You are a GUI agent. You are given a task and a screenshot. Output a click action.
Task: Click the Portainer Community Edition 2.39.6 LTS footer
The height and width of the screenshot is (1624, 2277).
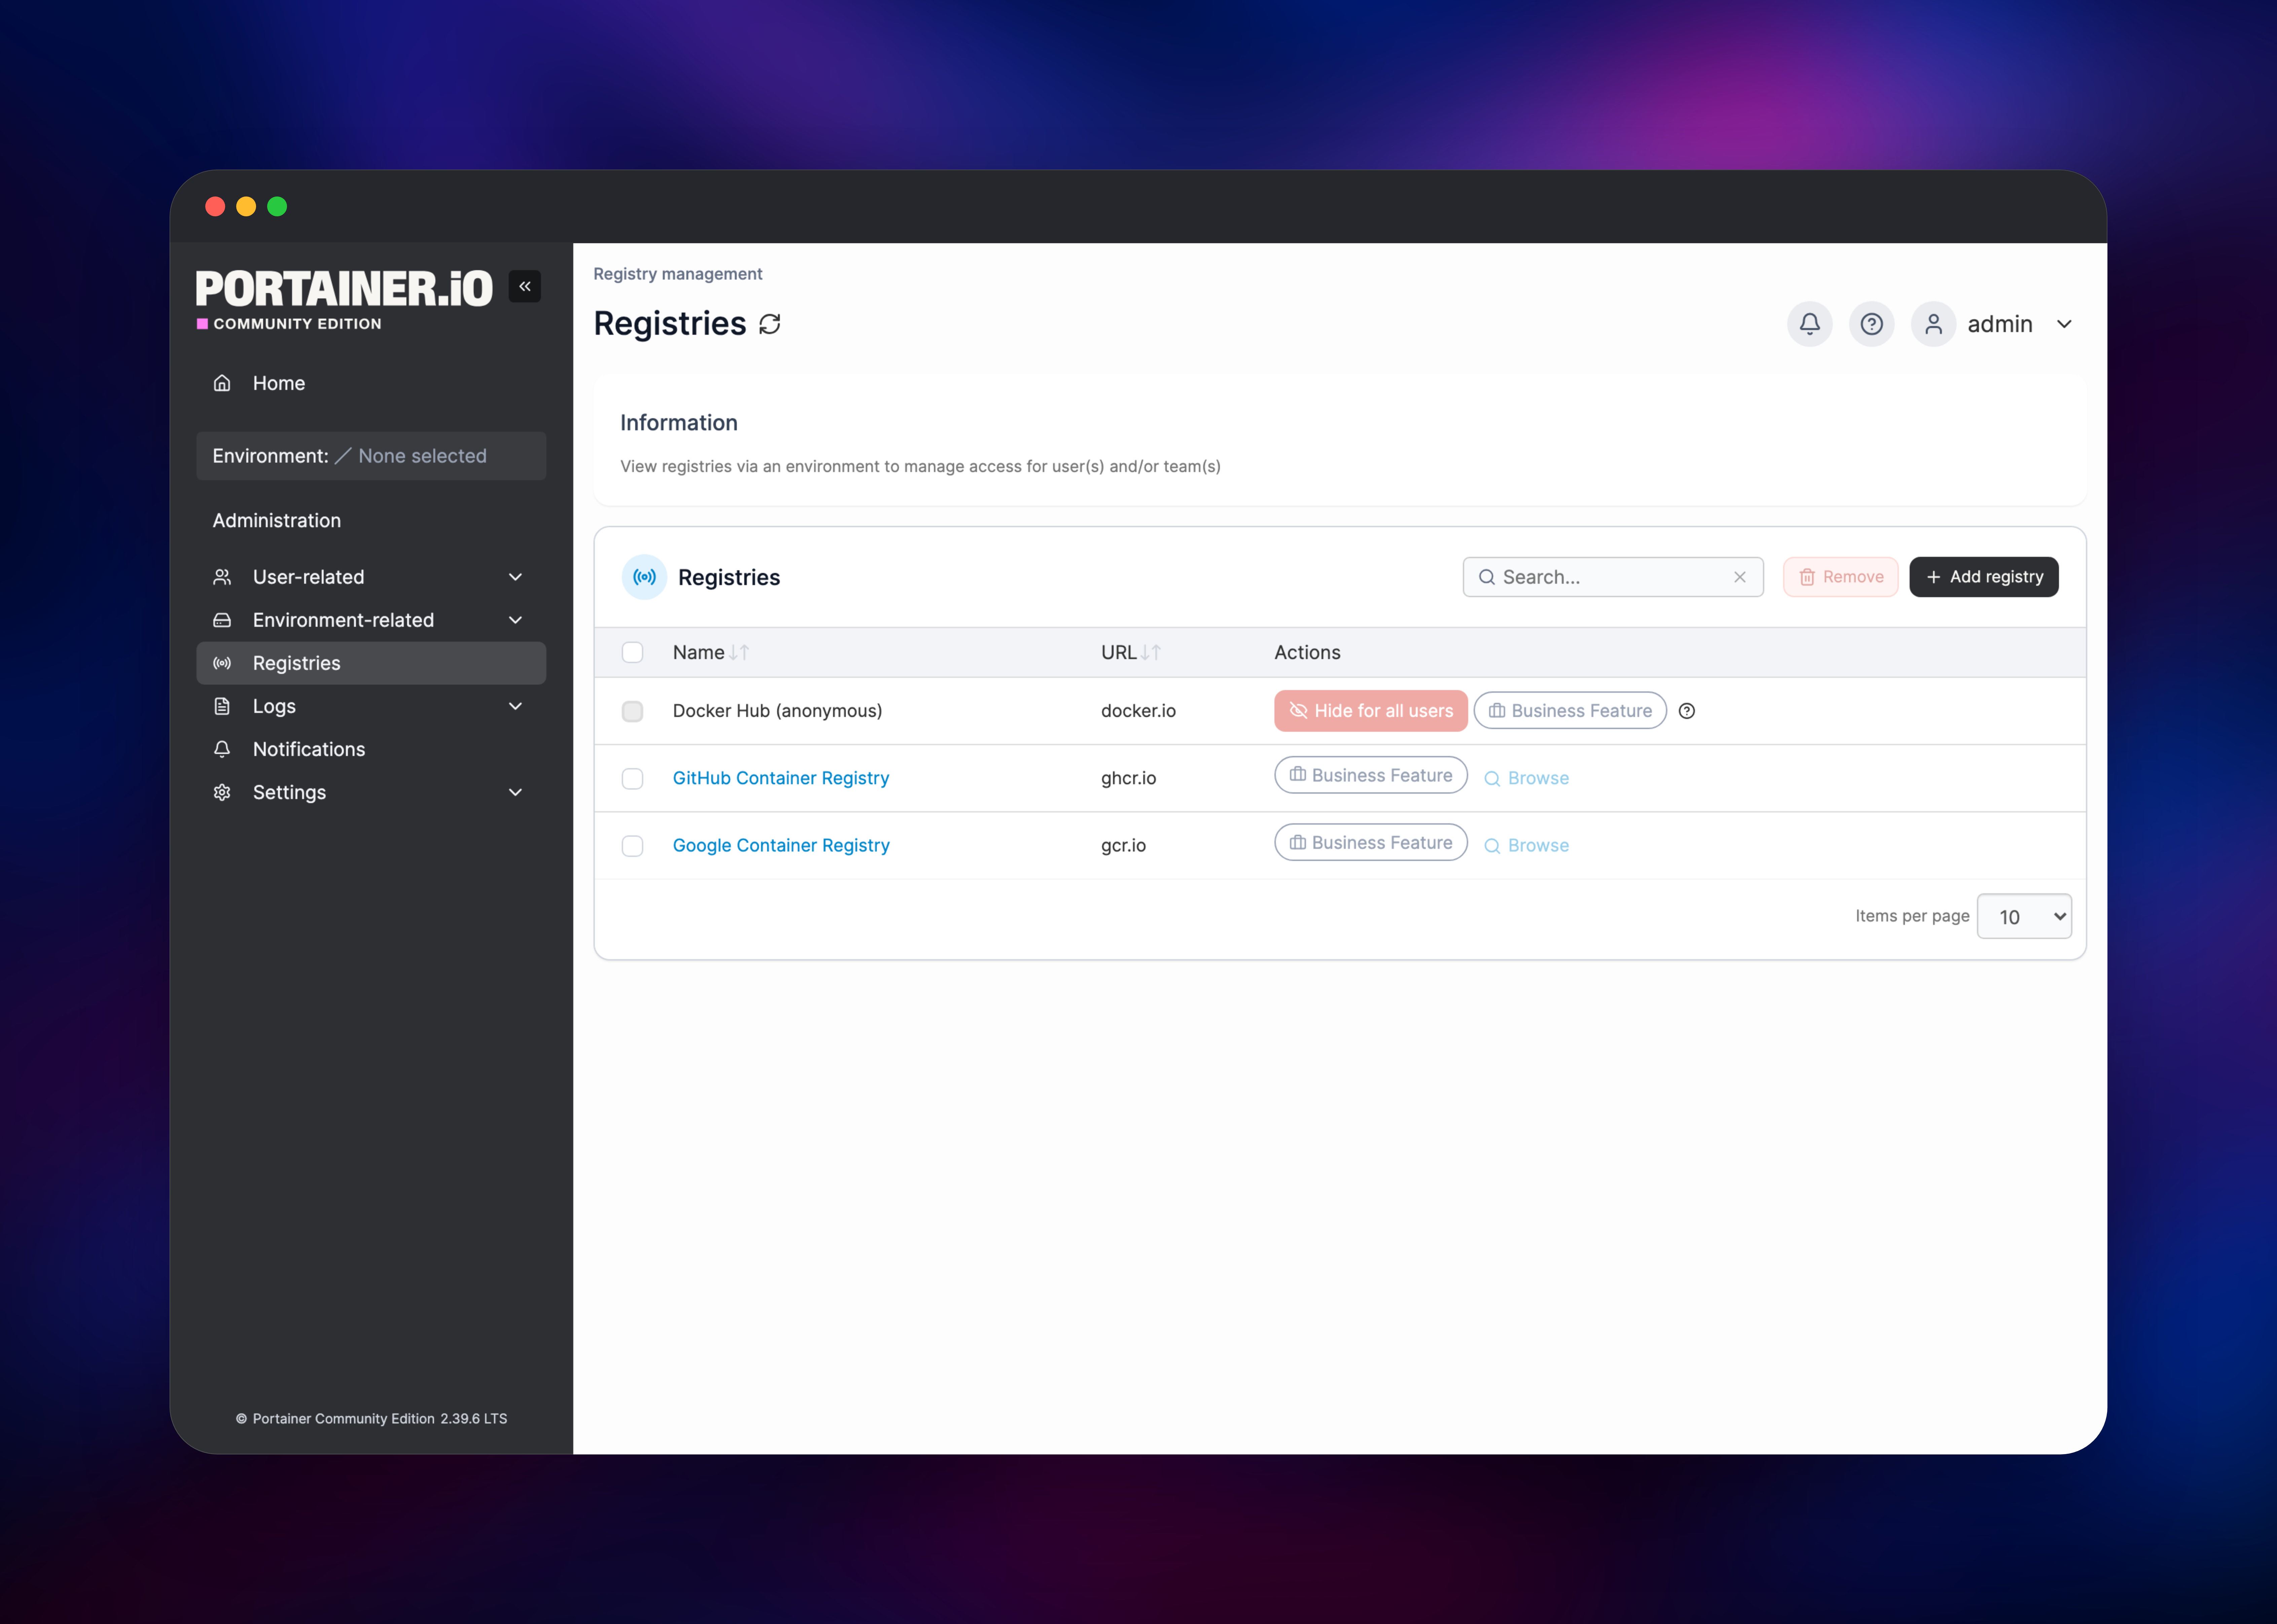371,1419
